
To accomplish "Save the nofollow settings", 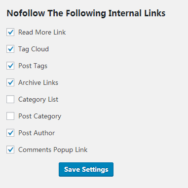I will coord(86,169).
